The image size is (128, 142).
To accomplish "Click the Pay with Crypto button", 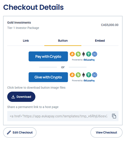I will click(48, 56).
